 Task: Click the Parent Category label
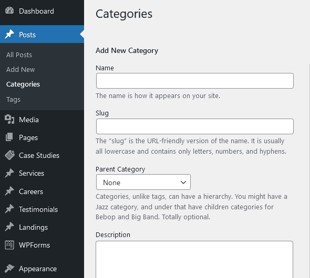pyautogui.click(x=120, y=169)
